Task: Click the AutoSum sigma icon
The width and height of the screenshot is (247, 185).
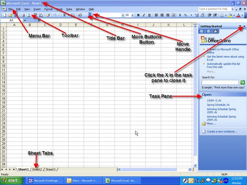Action: point(65,15)
